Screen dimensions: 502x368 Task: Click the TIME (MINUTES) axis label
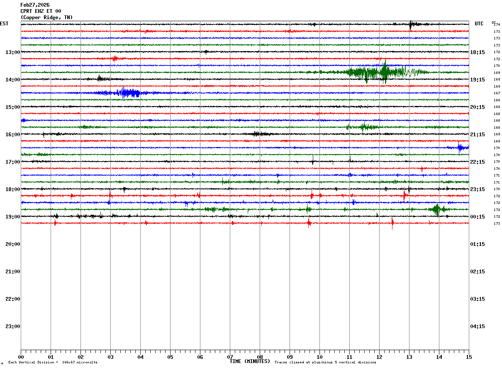pyautogui.click(x=250, y=361)
